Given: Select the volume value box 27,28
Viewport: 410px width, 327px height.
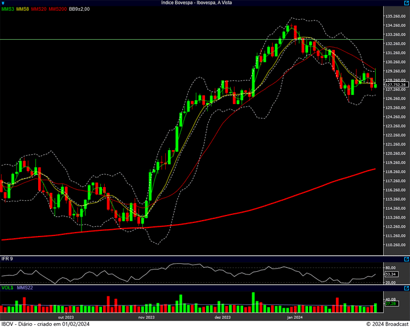Looking at the screenshot, I should (x=390, y=304).
